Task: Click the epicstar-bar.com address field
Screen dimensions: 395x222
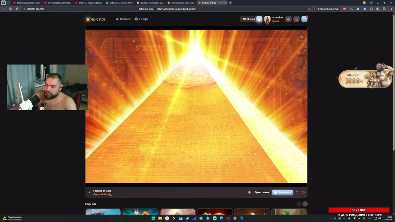Action: tap(35, 9)
